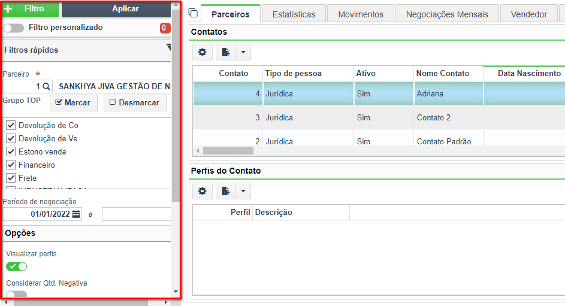This screenshot has width=565, height=306.
Task: Open Contatos export dropdown arrow
Action: 243,52
